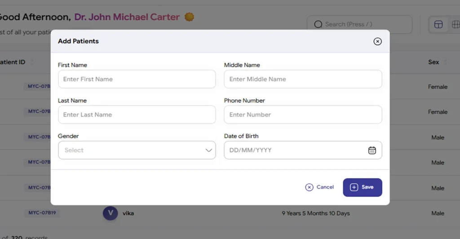The image size is (460, 239).
Task: Click the Cancel circle-x icon
Action: coord(309,187)
